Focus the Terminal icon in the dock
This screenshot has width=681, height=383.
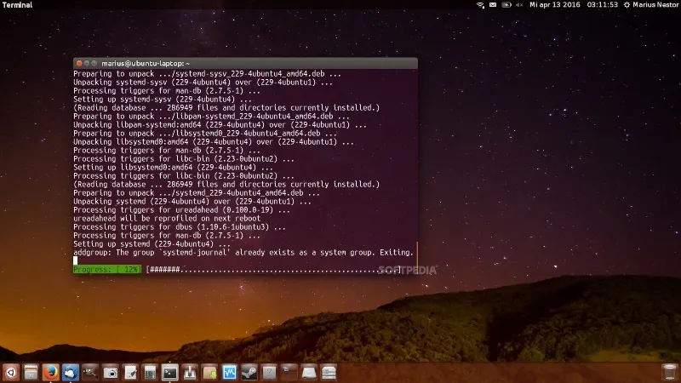click(x=170, y=372)
